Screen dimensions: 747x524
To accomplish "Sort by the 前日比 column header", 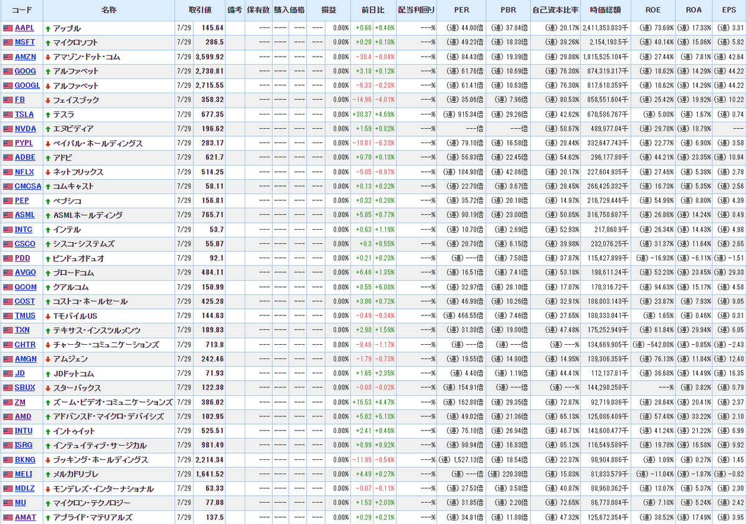I will point(373,11).
